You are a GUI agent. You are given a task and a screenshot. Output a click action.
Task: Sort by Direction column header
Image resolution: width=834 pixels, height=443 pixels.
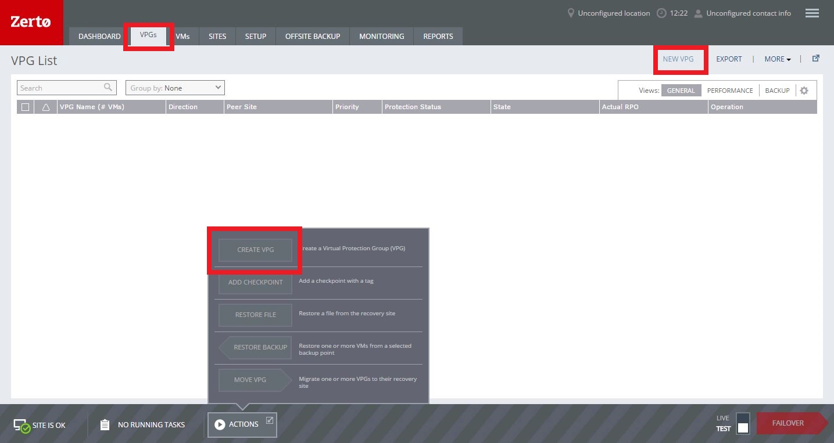coord(195,107)
